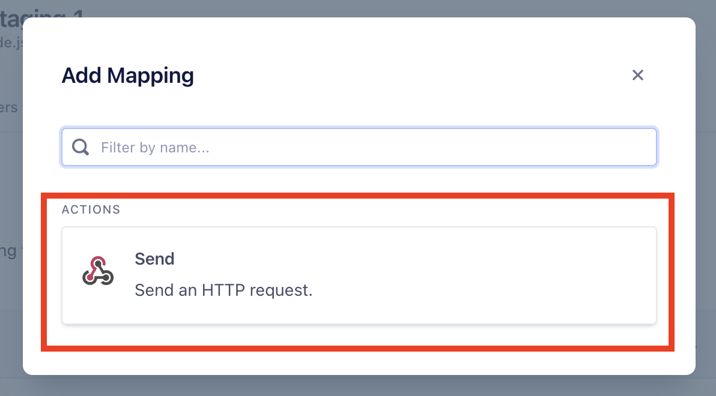
Task: Click the partially hidden 'ers' tab text
Action: 8,107
